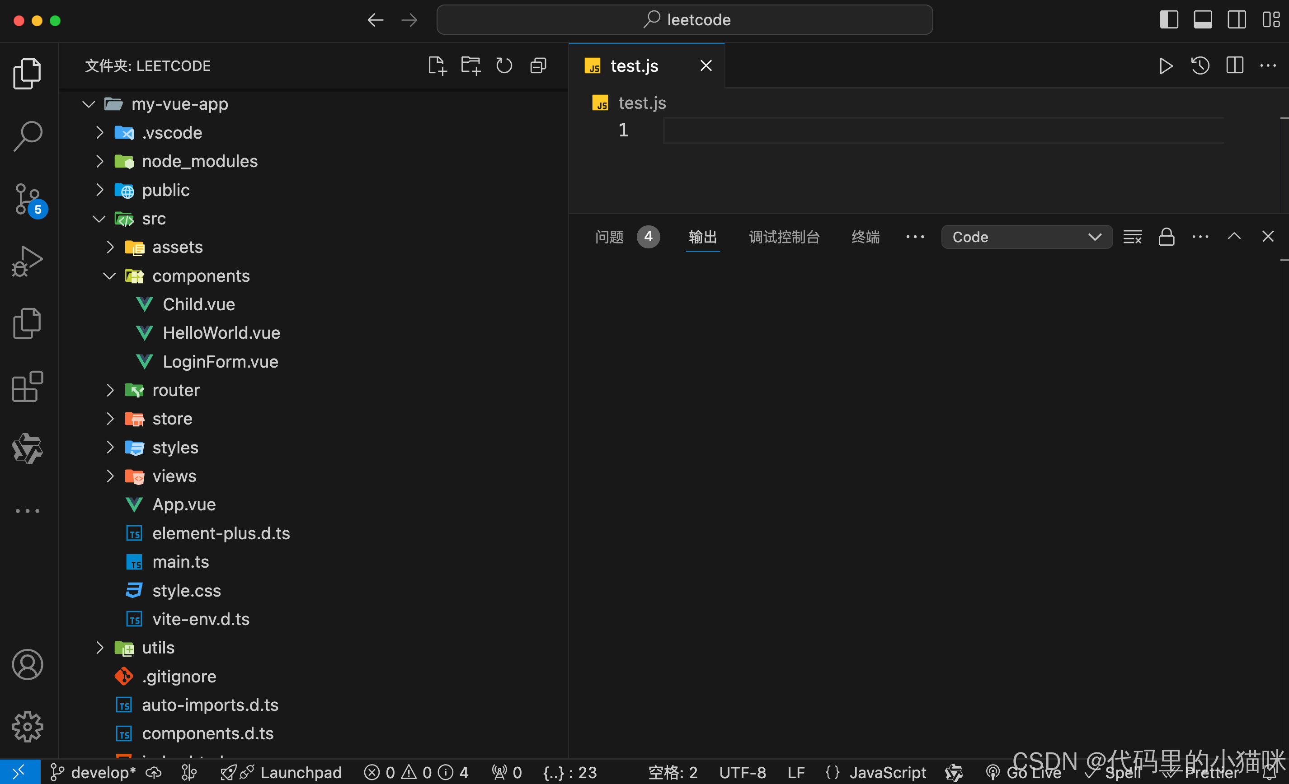Open the Search view in activity bar
Screen dimensions: 1289x784
(x=27, y=136)
